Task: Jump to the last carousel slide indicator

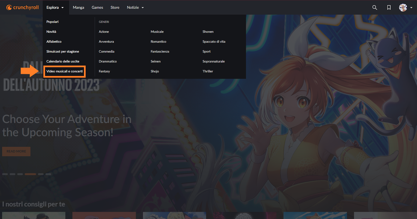Action: point(48,174)
